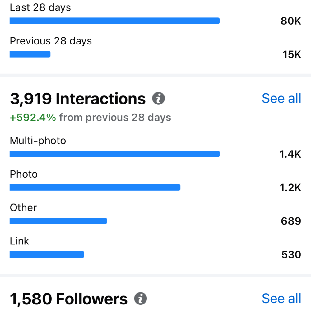The height and width of the screenshot is (311, 311).
Task: Click the Multi-photo label
Action: 38,141
